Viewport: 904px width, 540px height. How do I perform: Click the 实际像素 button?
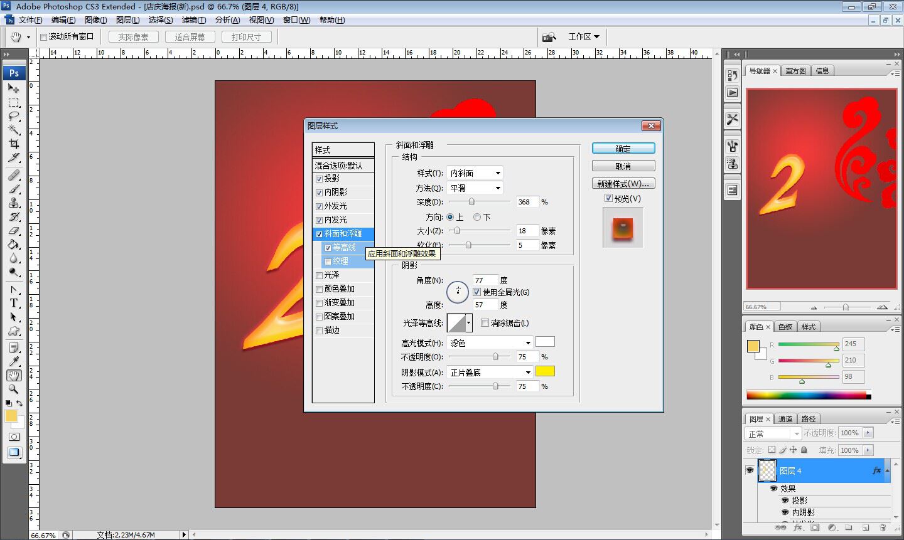134,37
